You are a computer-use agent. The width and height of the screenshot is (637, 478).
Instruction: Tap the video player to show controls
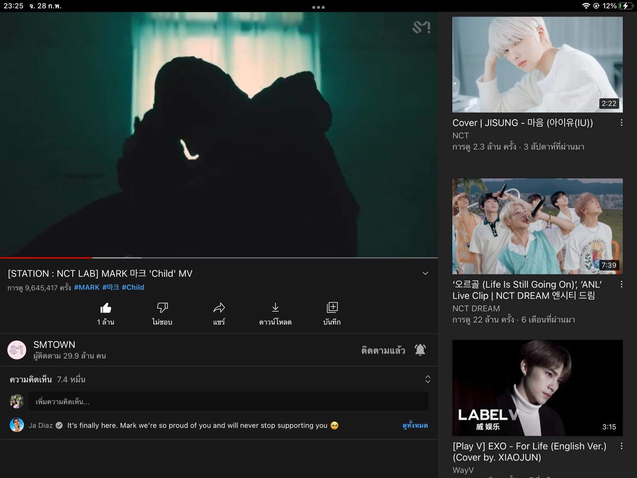click(x=219, y=134)
